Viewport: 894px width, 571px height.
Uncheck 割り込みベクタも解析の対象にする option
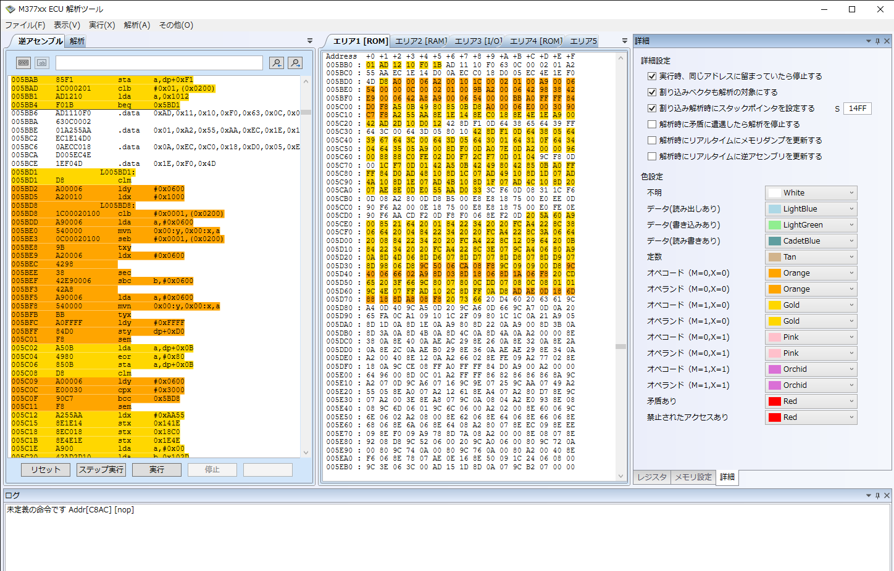click(x=651, y=92)
